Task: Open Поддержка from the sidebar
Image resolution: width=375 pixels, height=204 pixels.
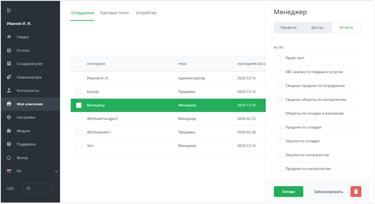Action: (26, 144)
